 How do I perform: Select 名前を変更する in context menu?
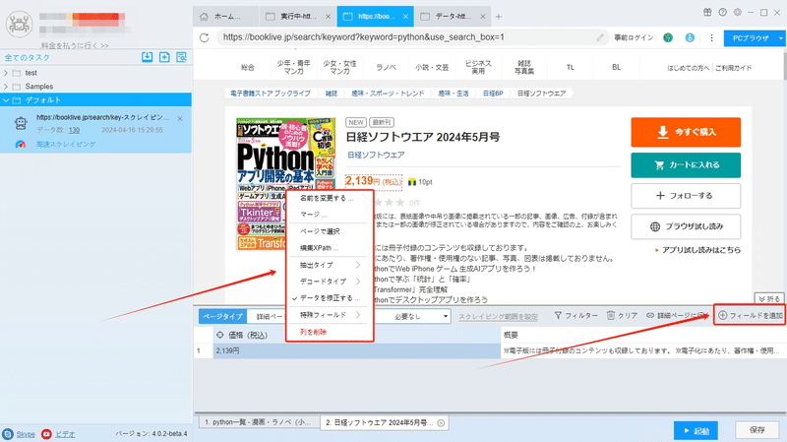point(329,198)
